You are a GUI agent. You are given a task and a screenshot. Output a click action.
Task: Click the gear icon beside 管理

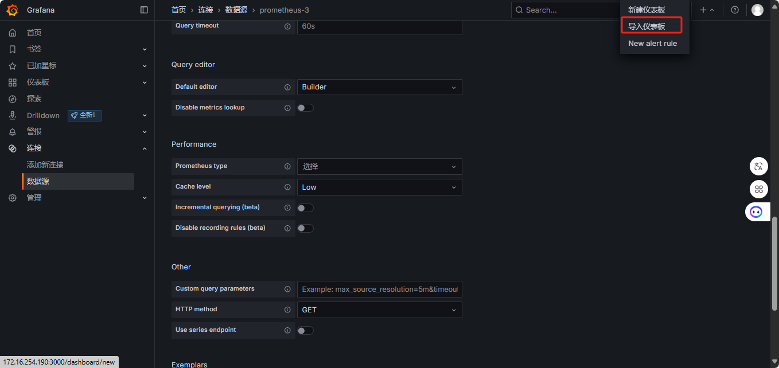tap(13, 198)
